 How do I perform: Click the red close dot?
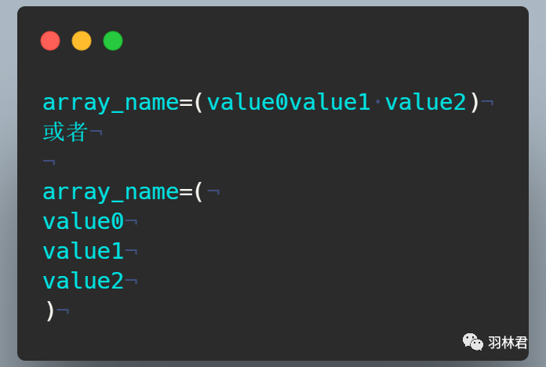click(x=50, y=41)
